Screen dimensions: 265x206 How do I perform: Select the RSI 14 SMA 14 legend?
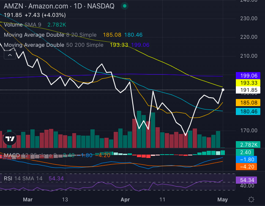(23, 178)
